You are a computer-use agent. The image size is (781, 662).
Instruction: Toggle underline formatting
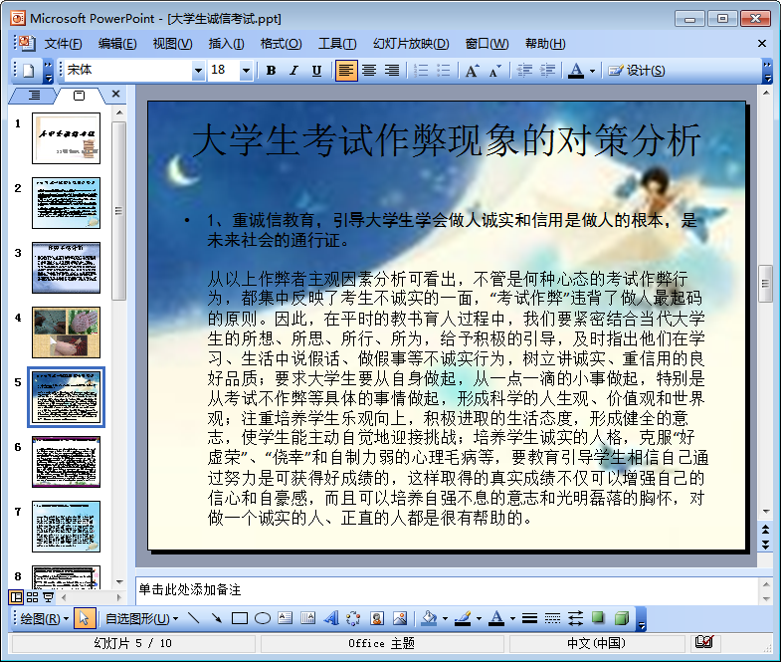(316, 71)
